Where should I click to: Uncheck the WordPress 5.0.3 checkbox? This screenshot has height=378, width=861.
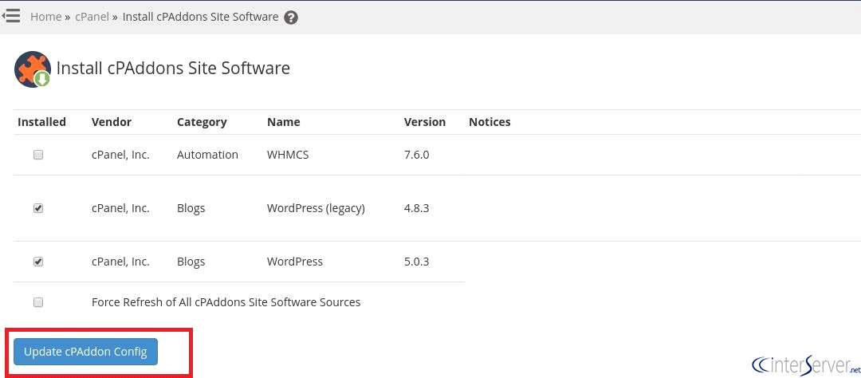38,262
